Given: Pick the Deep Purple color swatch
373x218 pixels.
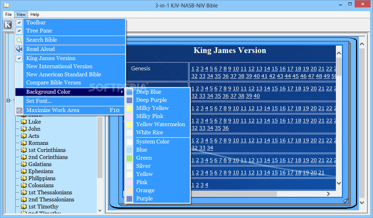Looking at the screenshot, I should (129, 100).
